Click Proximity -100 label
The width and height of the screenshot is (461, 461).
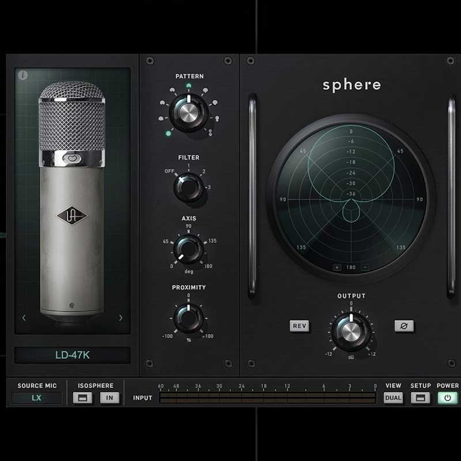pos(168,336)
